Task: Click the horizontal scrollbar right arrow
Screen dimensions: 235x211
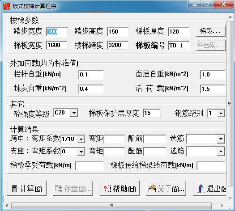Action: point(222,206)
